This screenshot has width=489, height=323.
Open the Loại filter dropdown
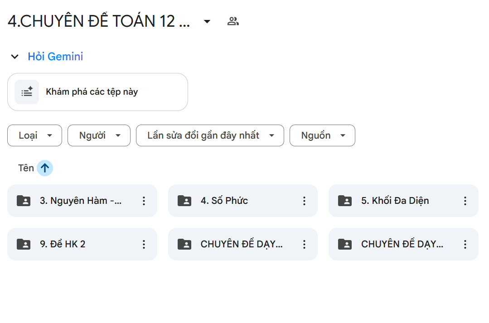[34, 135]
